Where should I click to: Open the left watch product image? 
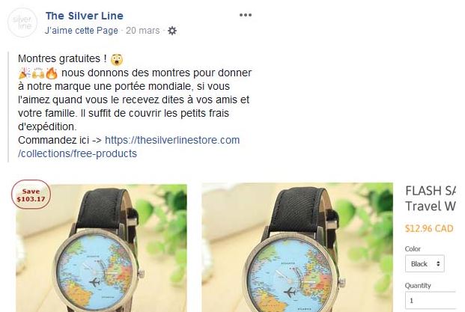pyautogui.click(x=101, y=248)
